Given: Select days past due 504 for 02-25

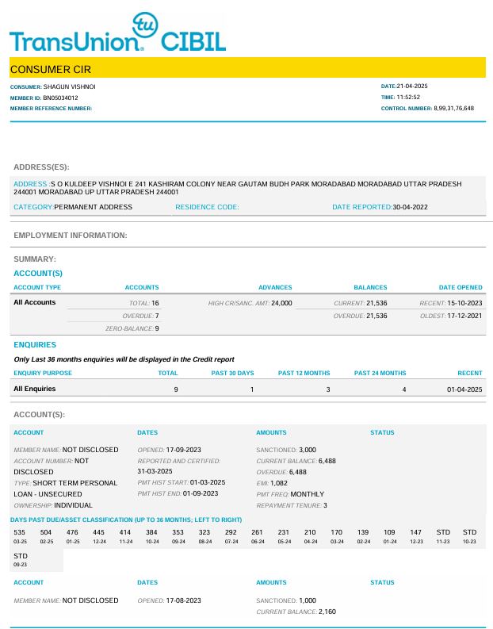Looking at the screenshot, I should pos(46,532).
